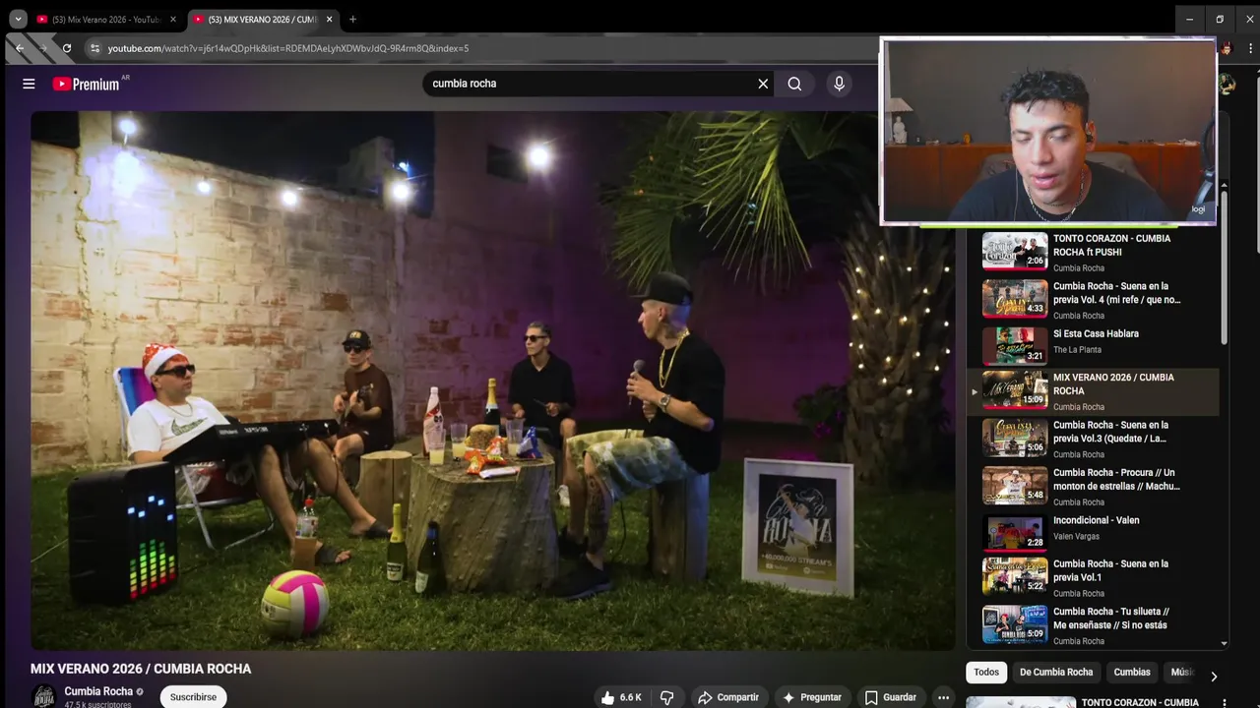Click the Preguntar button
Image resolution: width=1260 pixels, height=708 pixels.
tap(812, 697)
